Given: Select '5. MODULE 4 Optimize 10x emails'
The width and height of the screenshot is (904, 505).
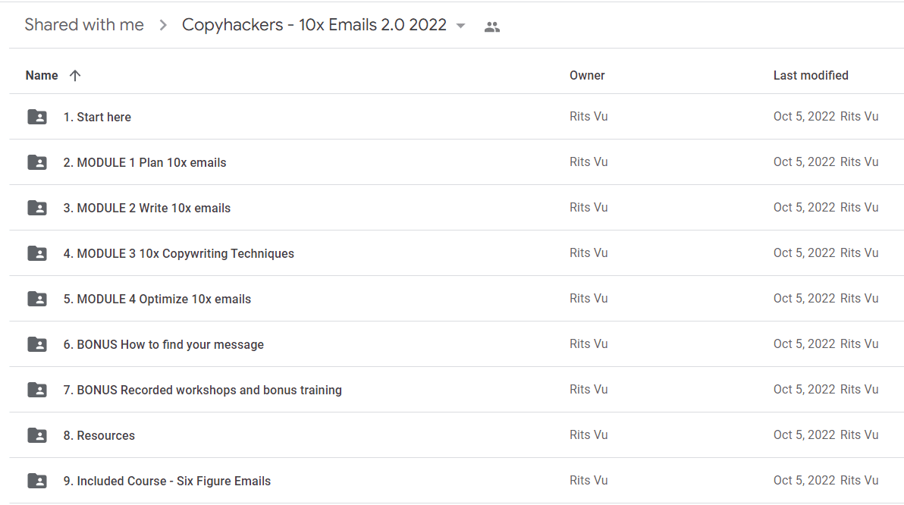Looking at the screenshot, I should tap(158, 300).
